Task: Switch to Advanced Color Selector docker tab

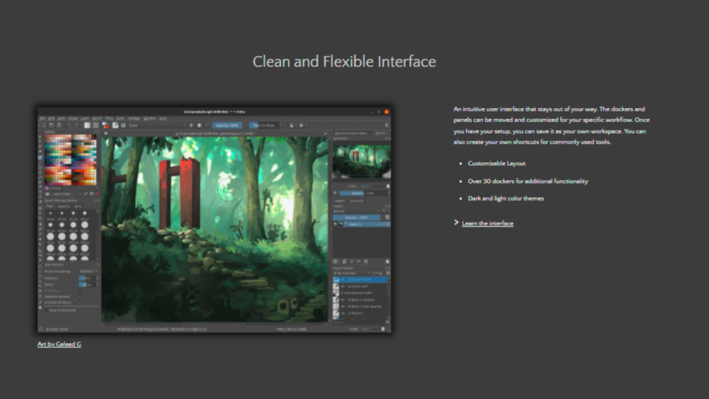Action: [352, 134]
